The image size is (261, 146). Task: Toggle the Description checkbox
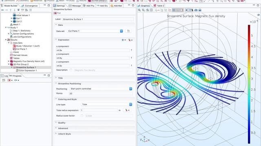point(71,70)
